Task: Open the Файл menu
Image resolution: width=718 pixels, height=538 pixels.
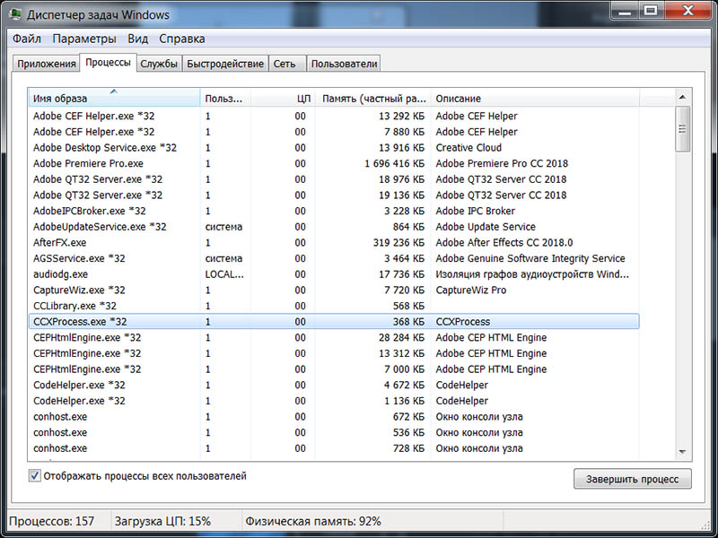Action: (x=27, y=39)
